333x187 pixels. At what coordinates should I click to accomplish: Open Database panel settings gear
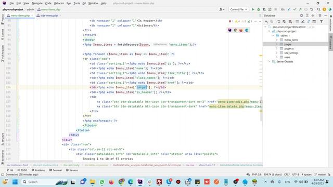320,16
